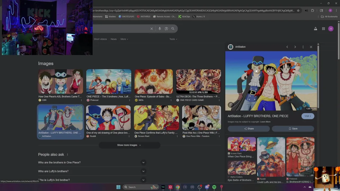340x191 pixels.
Task: Open options for the CBR image result
Action: [x=81, y=100]
